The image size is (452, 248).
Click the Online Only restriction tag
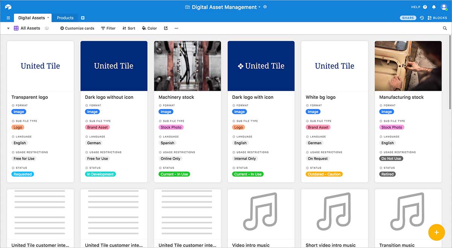pos(171,159)
